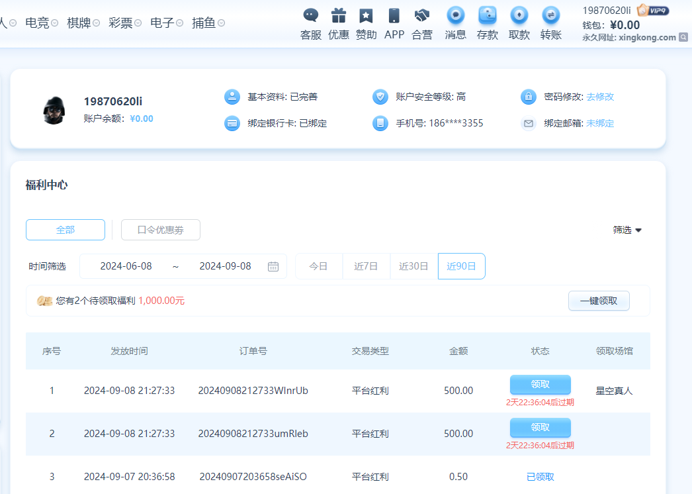This screenshot has height=494, width=692.
Task: Expand the 棋牌 card games navigation menu
Action: click(83, 23)
